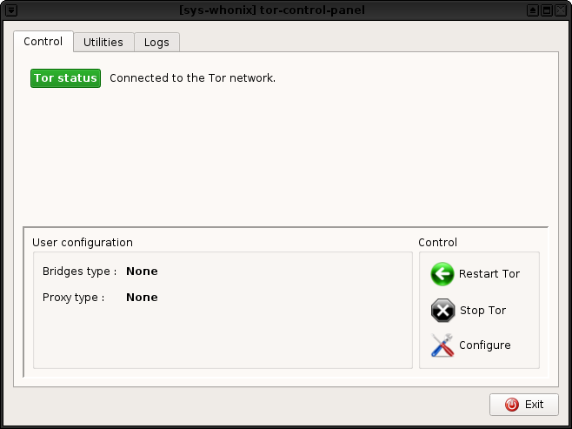Click the 'Connected to the Tor network' message
This screenshot has width=572, height=429.
[x=192, y=78]
